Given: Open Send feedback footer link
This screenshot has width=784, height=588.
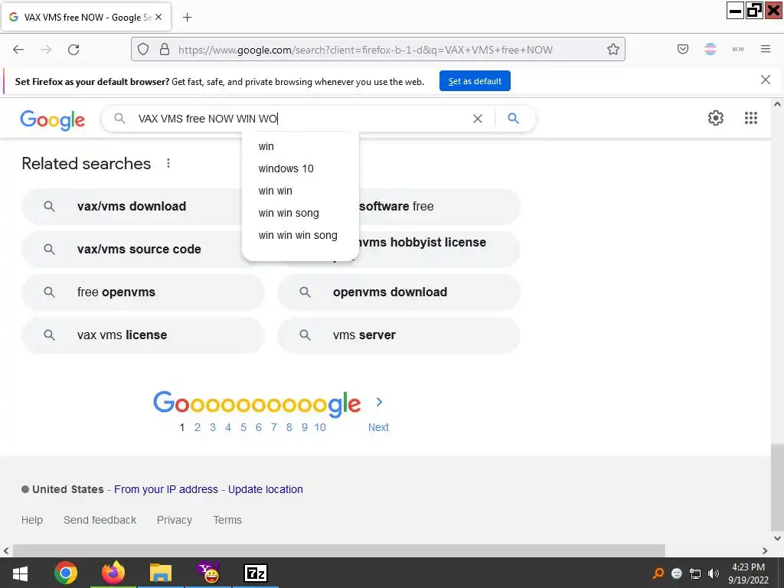Looking at the screenshot, I should point(100,520).
